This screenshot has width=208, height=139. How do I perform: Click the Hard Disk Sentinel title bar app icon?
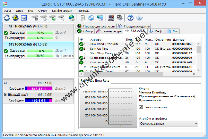point(5,4)
